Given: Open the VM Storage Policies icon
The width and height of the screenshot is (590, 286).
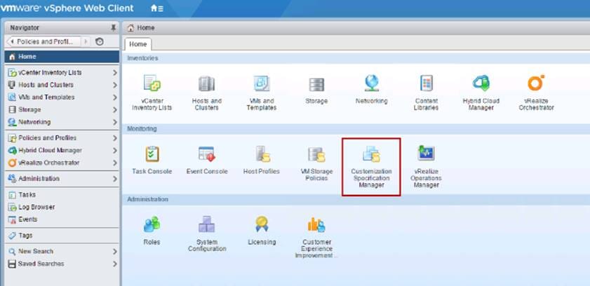Looking at the screenshot, I should pyautogui.click(x=316, y=154).
